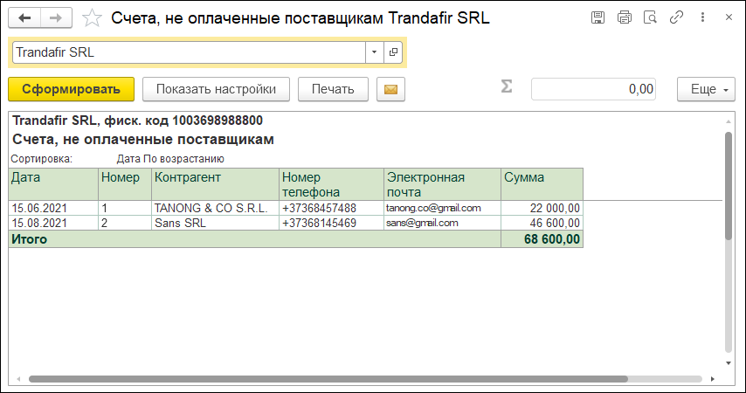Viewport: 746px width, 393px height.
Task: Click the scroll right arrow
Action: (713, 379)
